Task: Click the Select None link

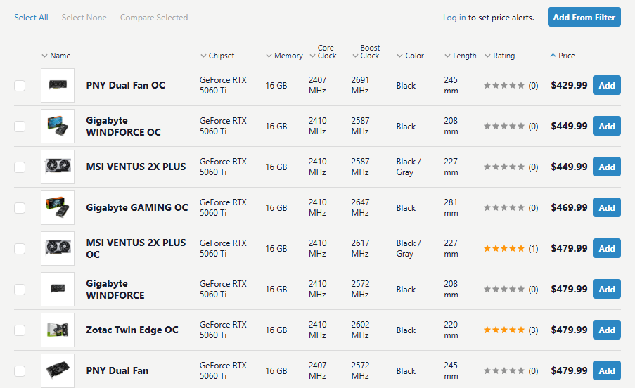Action: pyautogui.click(x=84, y=18)
